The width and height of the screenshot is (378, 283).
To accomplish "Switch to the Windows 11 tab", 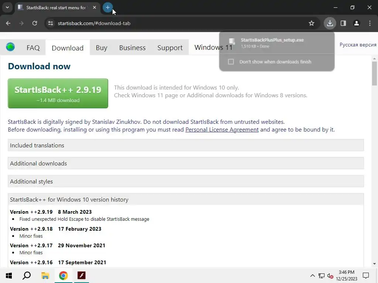I will pos(213,48).
